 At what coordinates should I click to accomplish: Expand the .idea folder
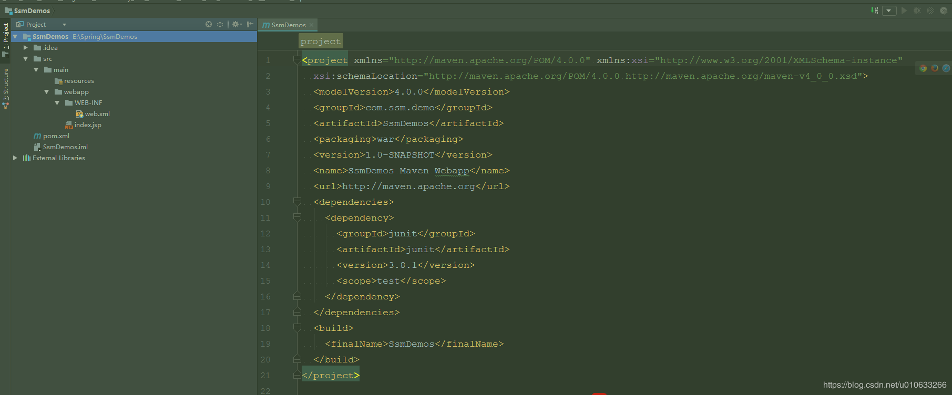(x=25, y=48)
